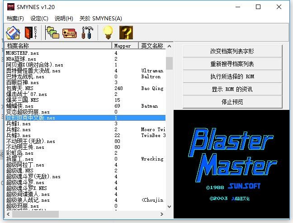Screen dimensions: 293x223
Task: Select 包青天.NES row
Action: click(x=85, y=88)
